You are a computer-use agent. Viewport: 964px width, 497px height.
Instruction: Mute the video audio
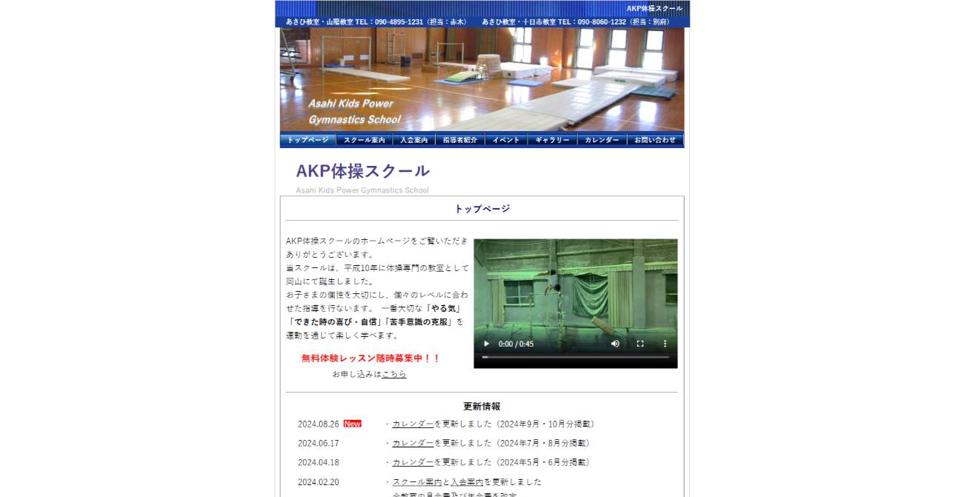pyautogui.click(x=615, y=344)
